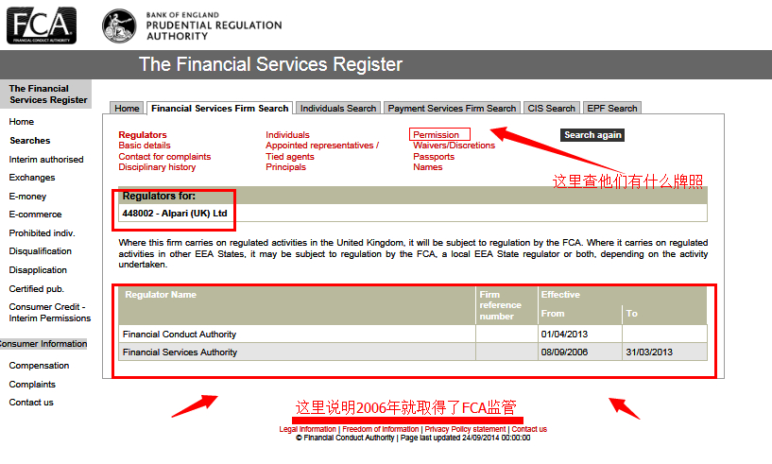This screenshot has width=772, height=464.
Task: View the firm Names link
Action: pyautogui.click(x=427, y=167)
